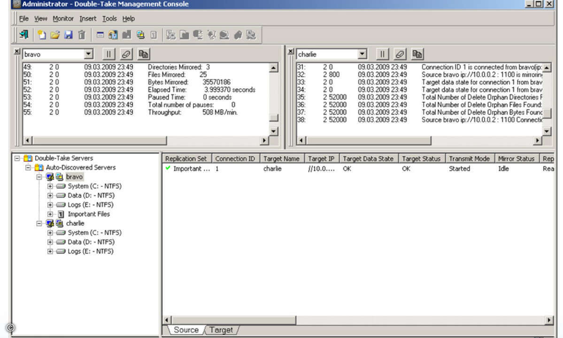This screenshot has width=563, height=338.
Task: Click the Save floppy disk toolbar icon
Action: [x=68, y=34]
